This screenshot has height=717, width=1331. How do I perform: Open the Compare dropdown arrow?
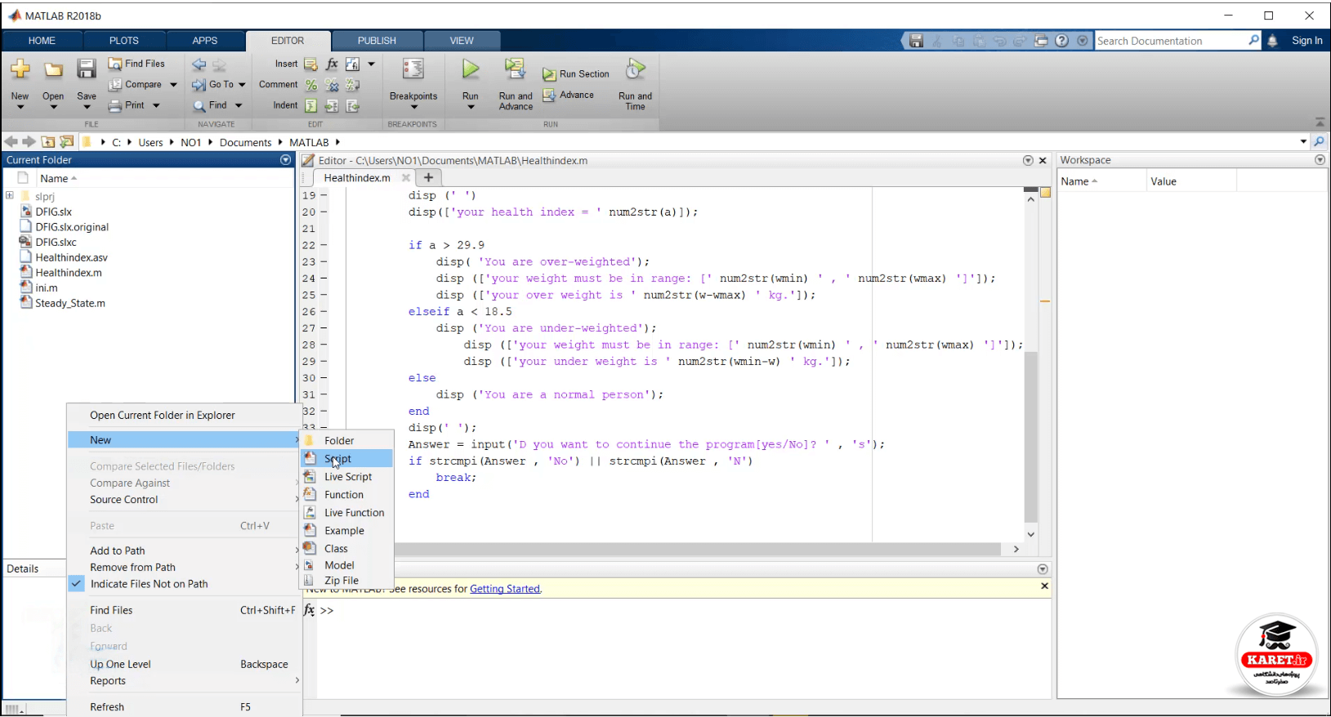tap(173, 85)
